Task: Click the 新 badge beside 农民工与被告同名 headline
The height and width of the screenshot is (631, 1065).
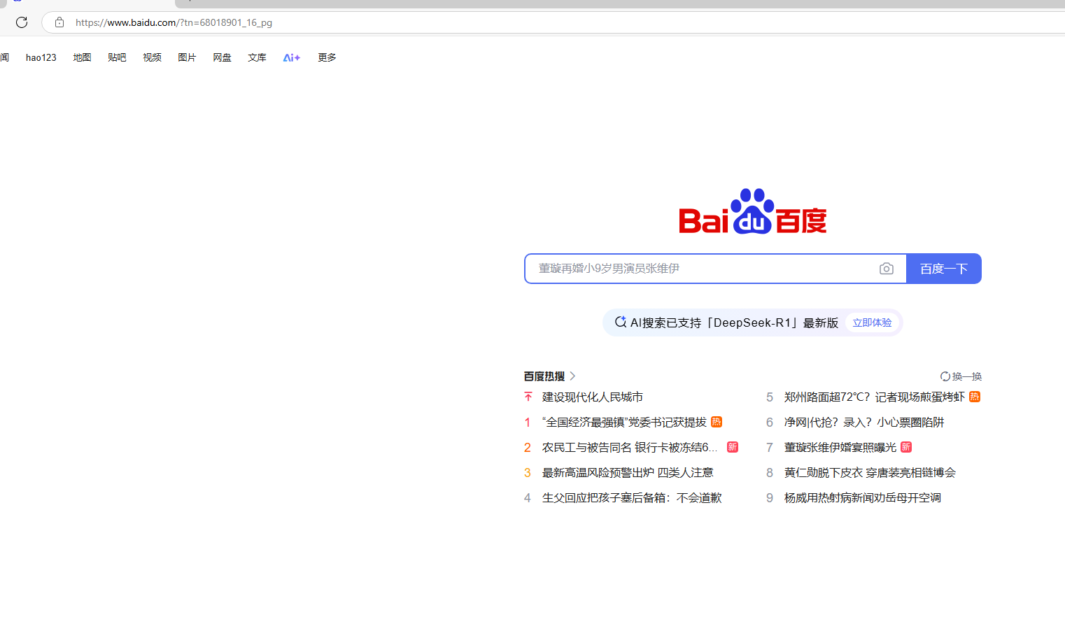Action: tap(733, 447)
